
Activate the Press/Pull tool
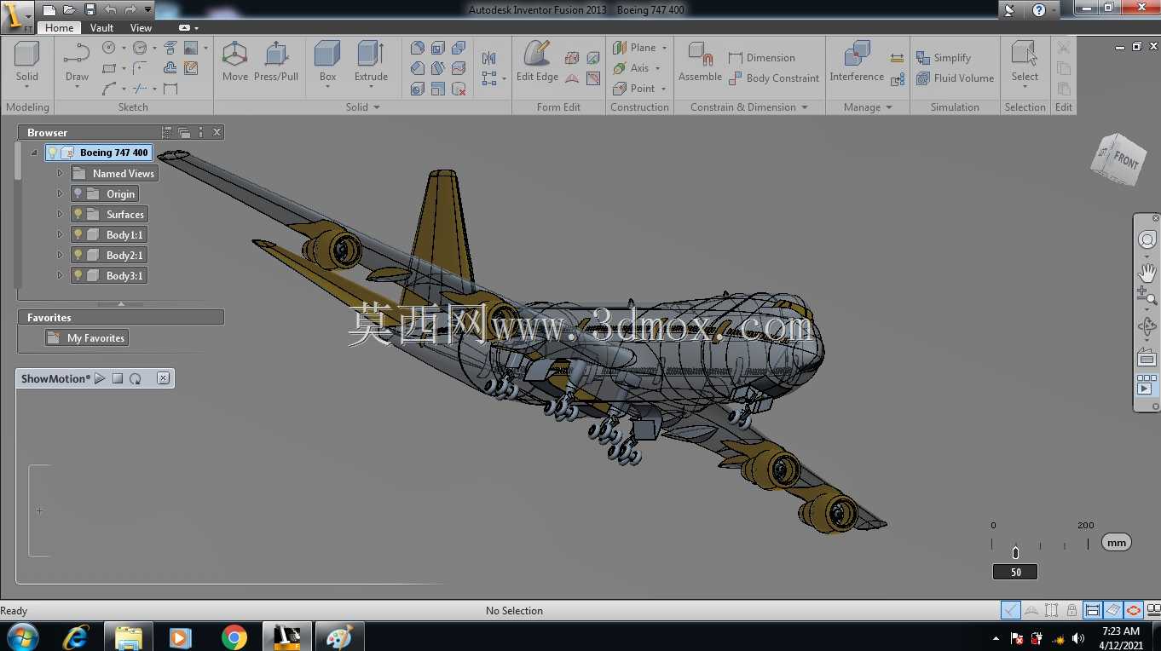pyautogui.click(x=276, y=61)
